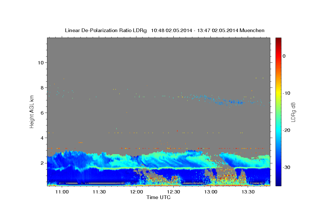Click the height tick label 10
Image resolution: width=334 pixels, height=223 pixels.
41,62
